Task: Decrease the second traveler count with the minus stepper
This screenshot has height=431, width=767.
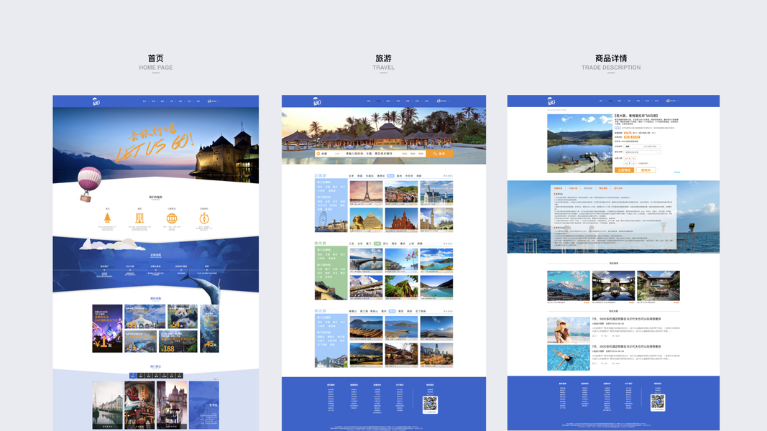Action: click(625, 163)
